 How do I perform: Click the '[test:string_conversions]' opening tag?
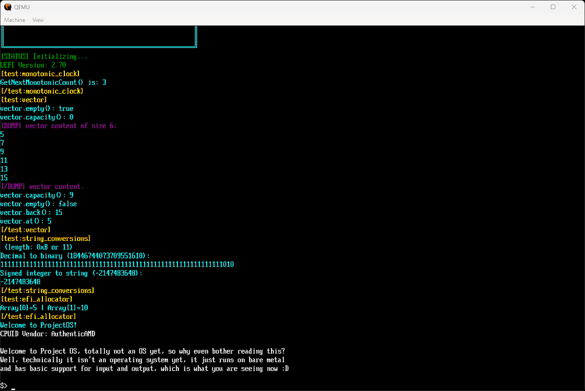pyautogui.click(x=46, y=238)
